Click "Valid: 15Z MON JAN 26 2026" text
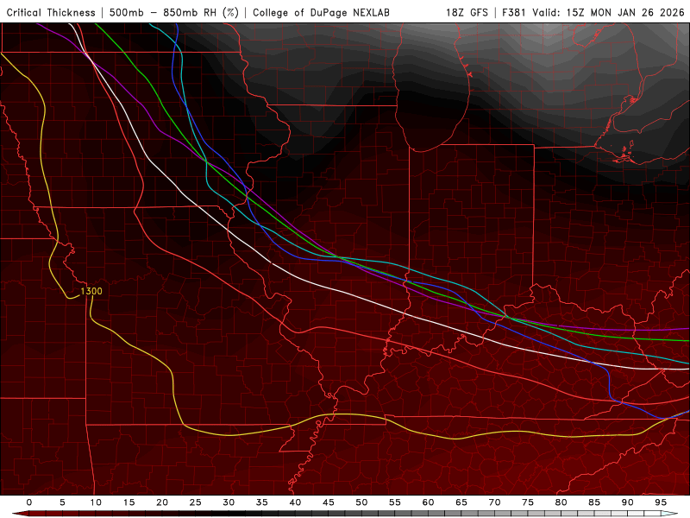 [609, 12]
